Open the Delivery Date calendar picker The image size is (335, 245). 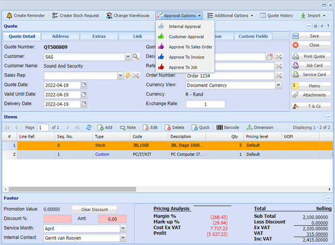(x=85, y=104)
